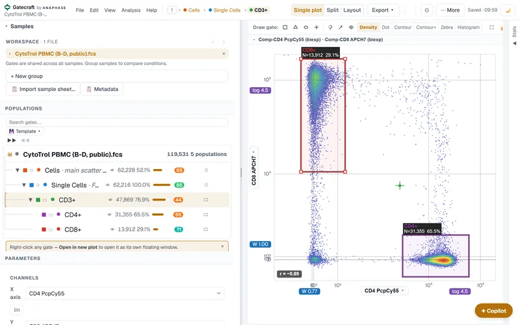Toggle small checkbox next to CD4+ name
Image resolution: width=520 pixels, height=325 pixels.
(51, 215)
